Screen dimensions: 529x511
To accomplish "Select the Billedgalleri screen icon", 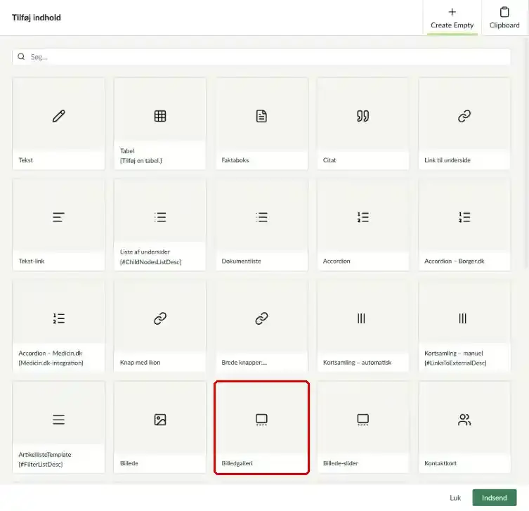I will click(x=261, y=420).
